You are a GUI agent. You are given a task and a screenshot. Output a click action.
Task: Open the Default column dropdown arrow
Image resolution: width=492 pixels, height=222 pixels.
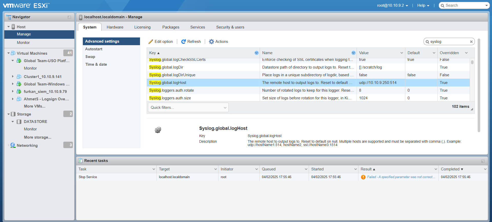pos(434,53)
